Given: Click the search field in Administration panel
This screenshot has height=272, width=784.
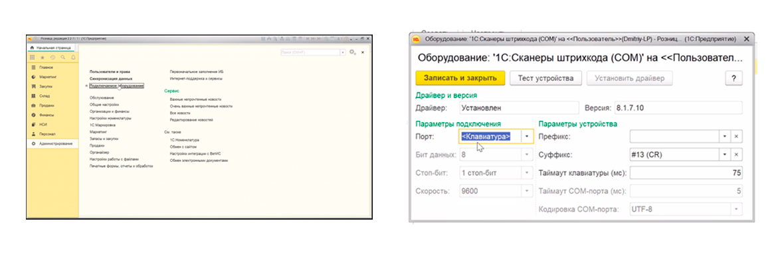Looking at the screenshot, I should pyautogui.click(x=310, y=52).
